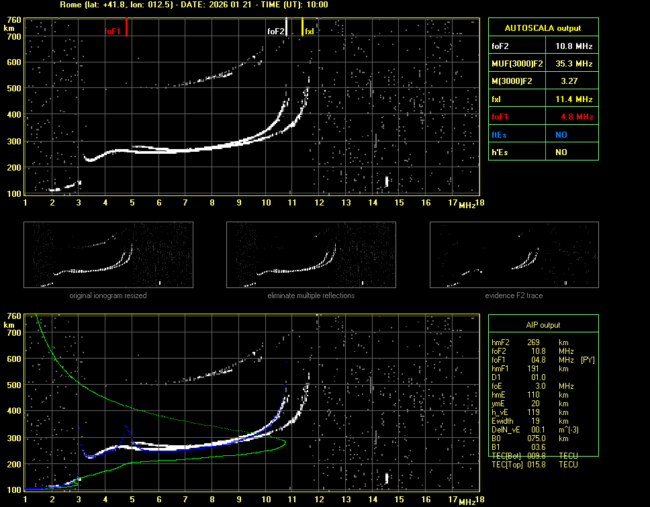
Task: Select the 'evidence F2 trace' thumbnail
Action: (x=514, y=255)
